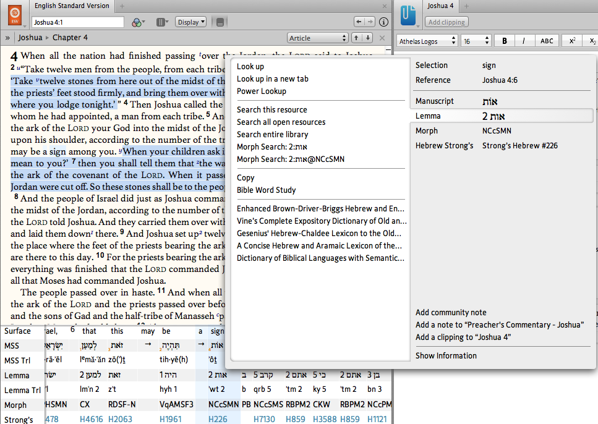Screen dimensions: 598x424
Task: Select the Manuscript row
Action: (x=502, y=101)
